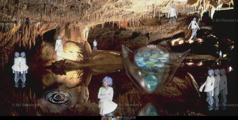The image size is (238, 120).
Task: Click the teal egg at the vessel's bottom
Action: (x=151, y=83)
